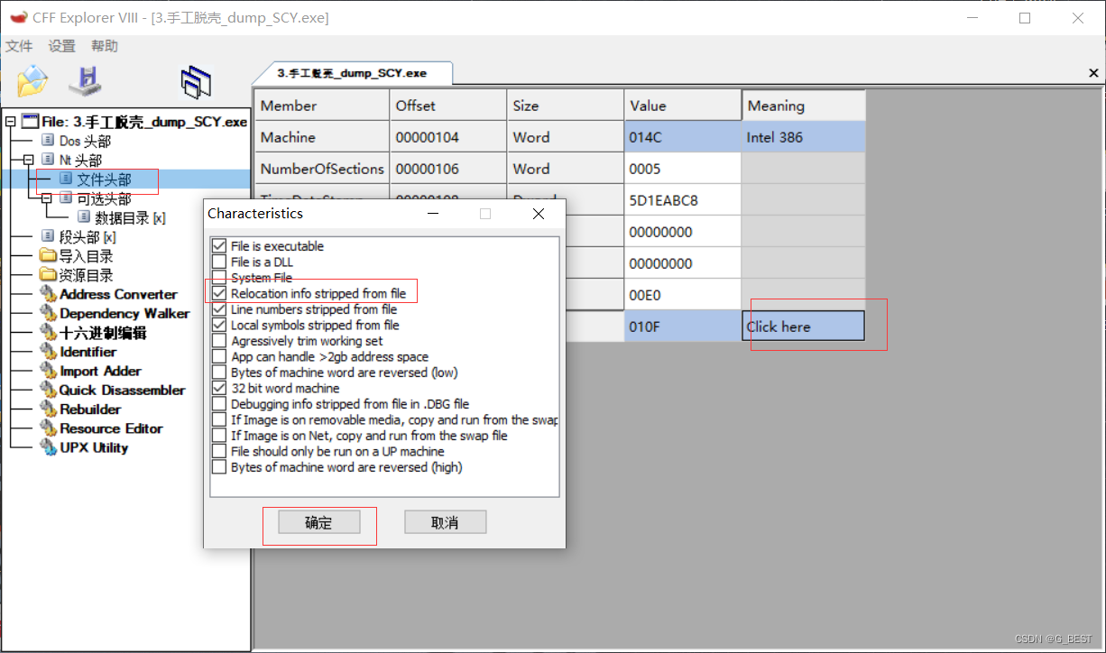Image resolution: width=1106 pixels, height=653 pixels.
Task: Click the save floppy disk toolbar icon
Action: click(86, 80)
